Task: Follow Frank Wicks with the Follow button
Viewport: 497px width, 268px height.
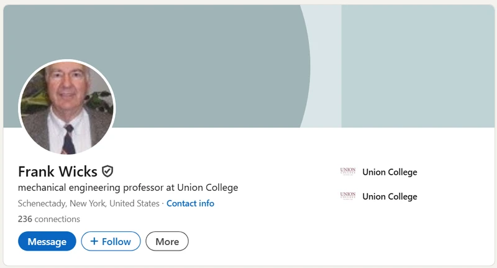Action: coord(111,241)
